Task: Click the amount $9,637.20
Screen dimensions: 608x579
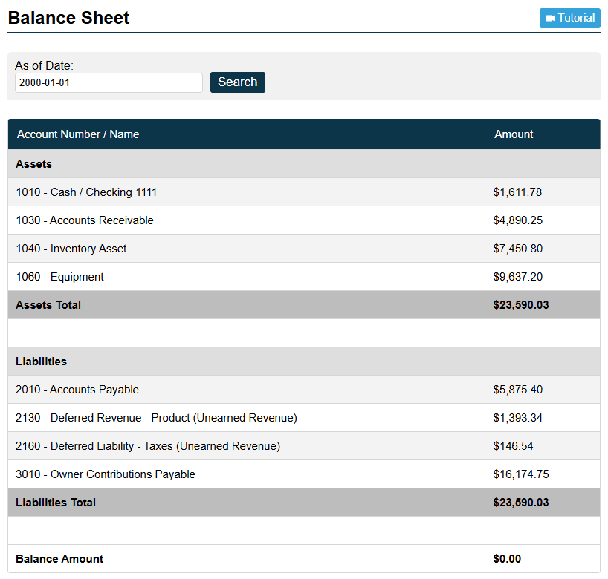Action: [517, 277]
